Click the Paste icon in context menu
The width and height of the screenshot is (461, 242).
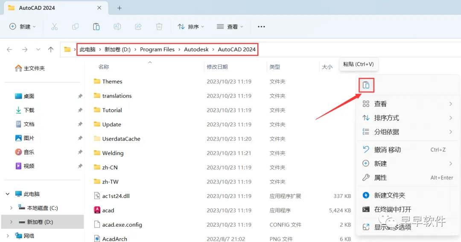pos(366,85)
